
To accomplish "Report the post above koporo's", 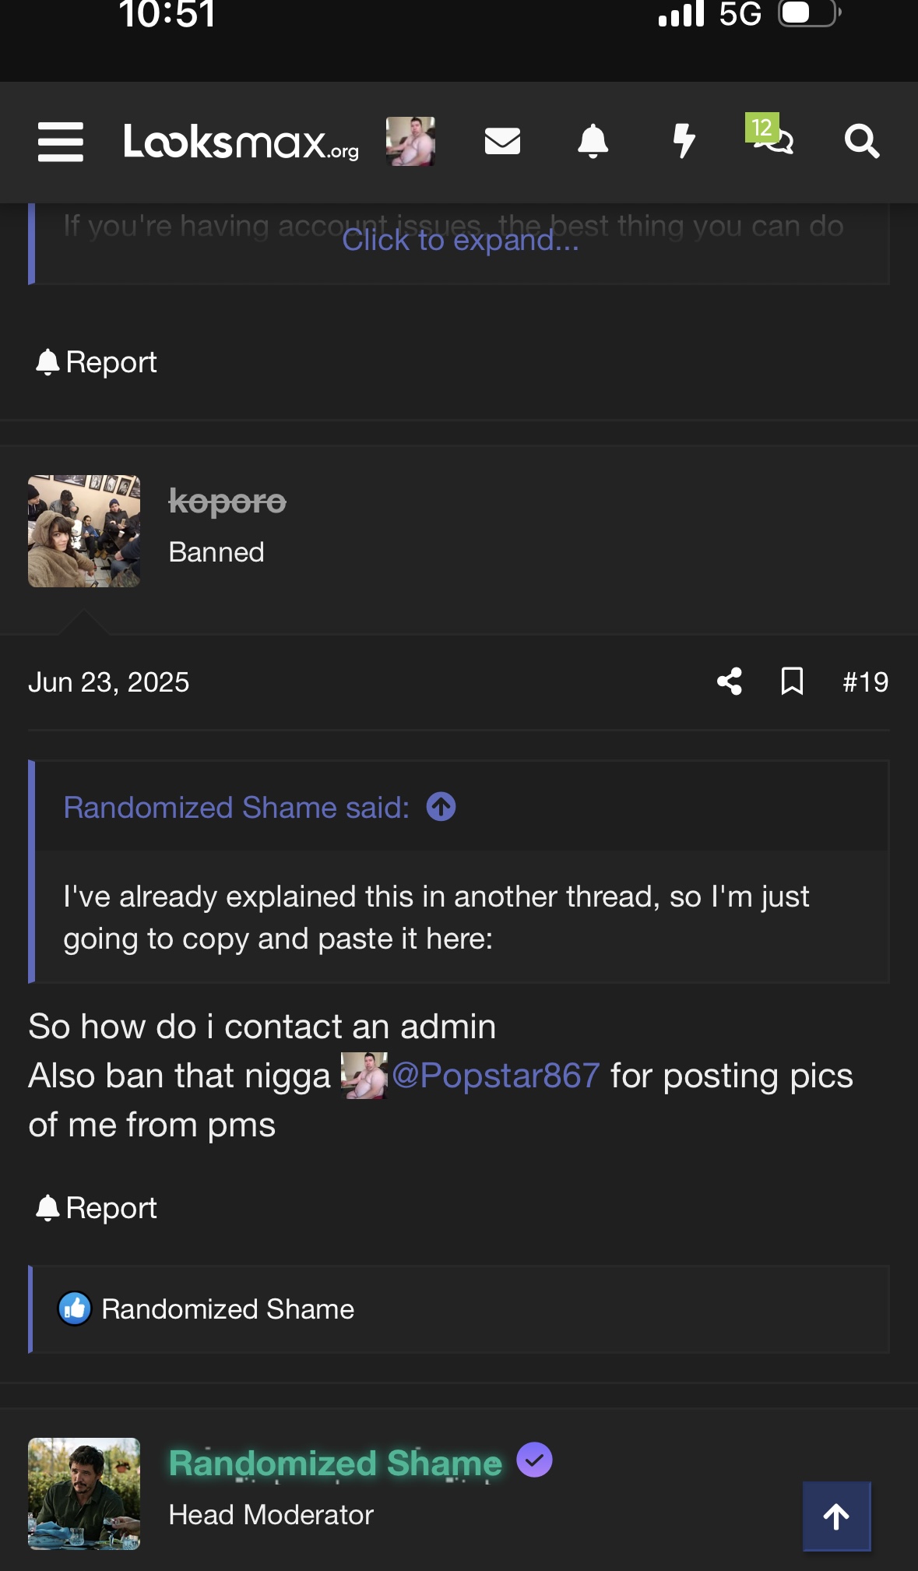I will click(x=97, y=362).
